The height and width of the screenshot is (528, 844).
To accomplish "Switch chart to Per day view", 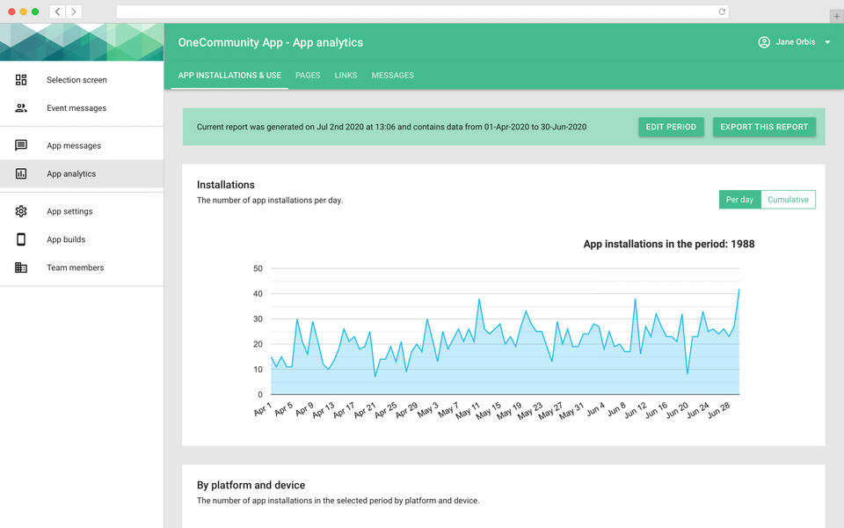I will 739,200.
